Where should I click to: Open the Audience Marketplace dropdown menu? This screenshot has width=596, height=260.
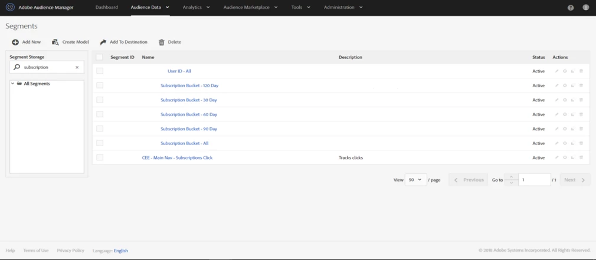(250, 7)
